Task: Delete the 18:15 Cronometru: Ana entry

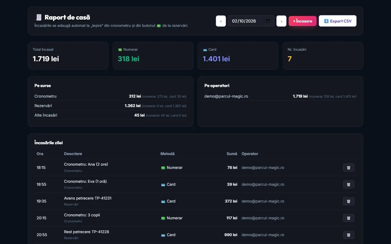Action: click(x=349, y=168)
